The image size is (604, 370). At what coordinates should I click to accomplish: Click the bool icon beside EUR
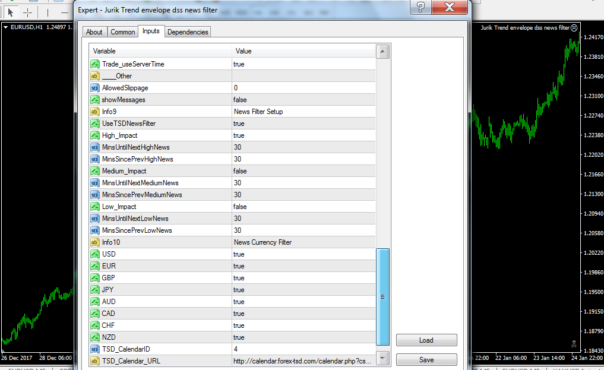(x=95, y=266)
